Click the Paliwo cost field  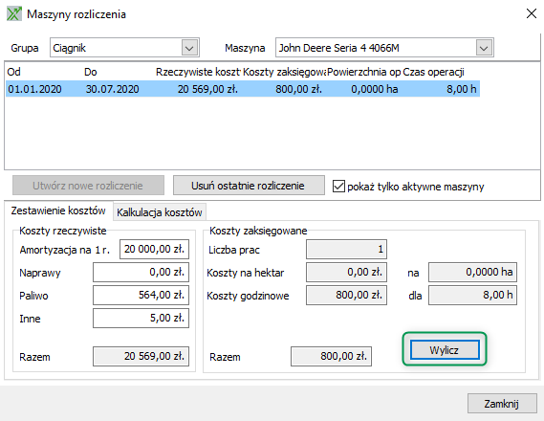(141, 295)
